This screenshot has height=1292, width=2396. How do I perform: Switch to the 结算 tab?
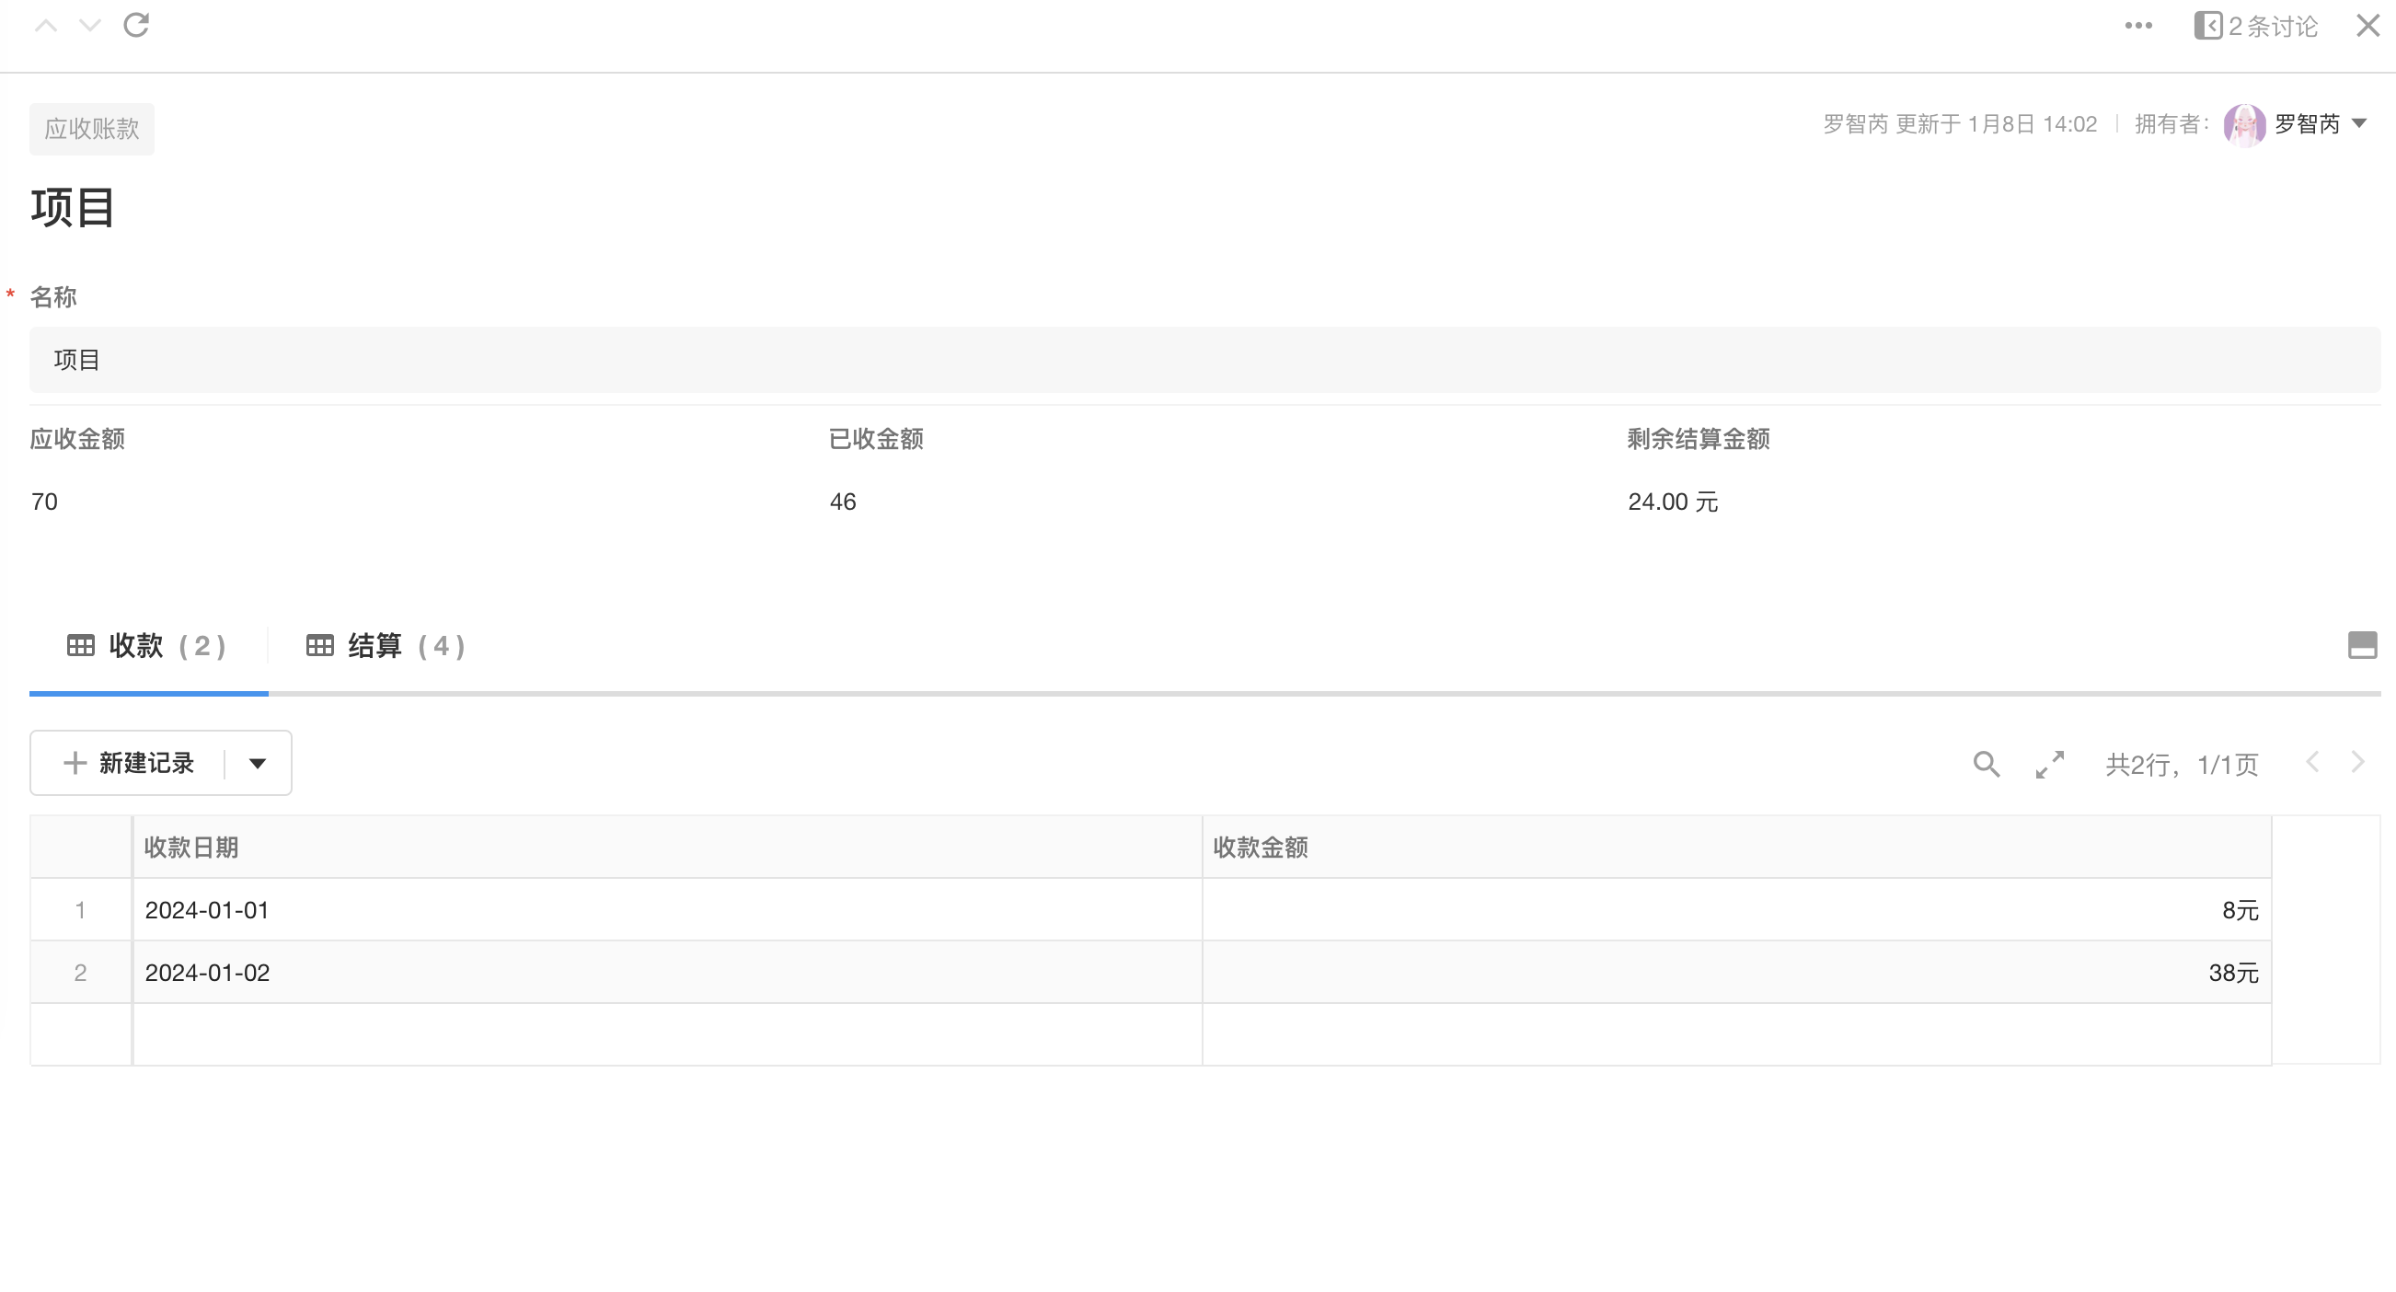pyautogui.click(x=386, y=645)
